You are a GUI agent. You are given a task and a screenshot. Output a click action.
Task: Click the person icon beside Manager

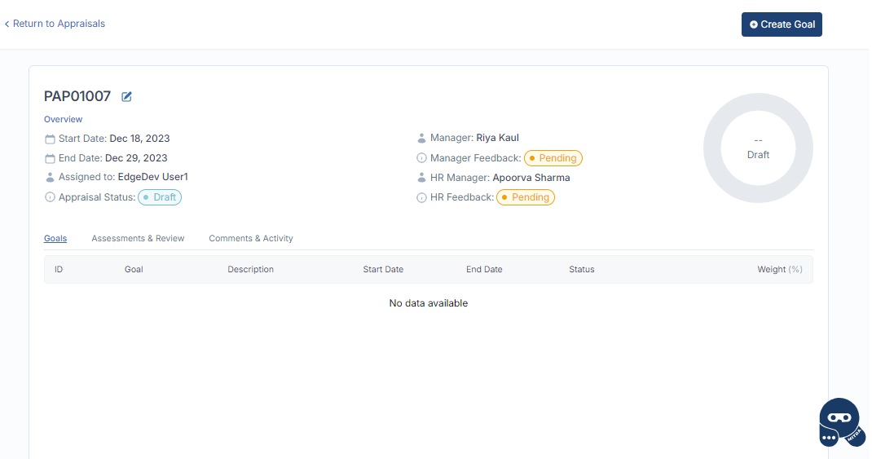(421, 139)
